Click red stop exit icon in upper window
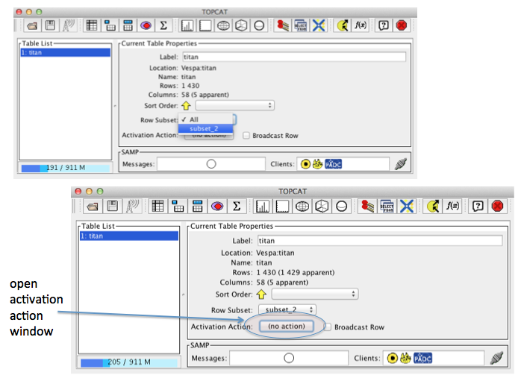This screenshot has height=381, width=521. (x=402, y=25)
